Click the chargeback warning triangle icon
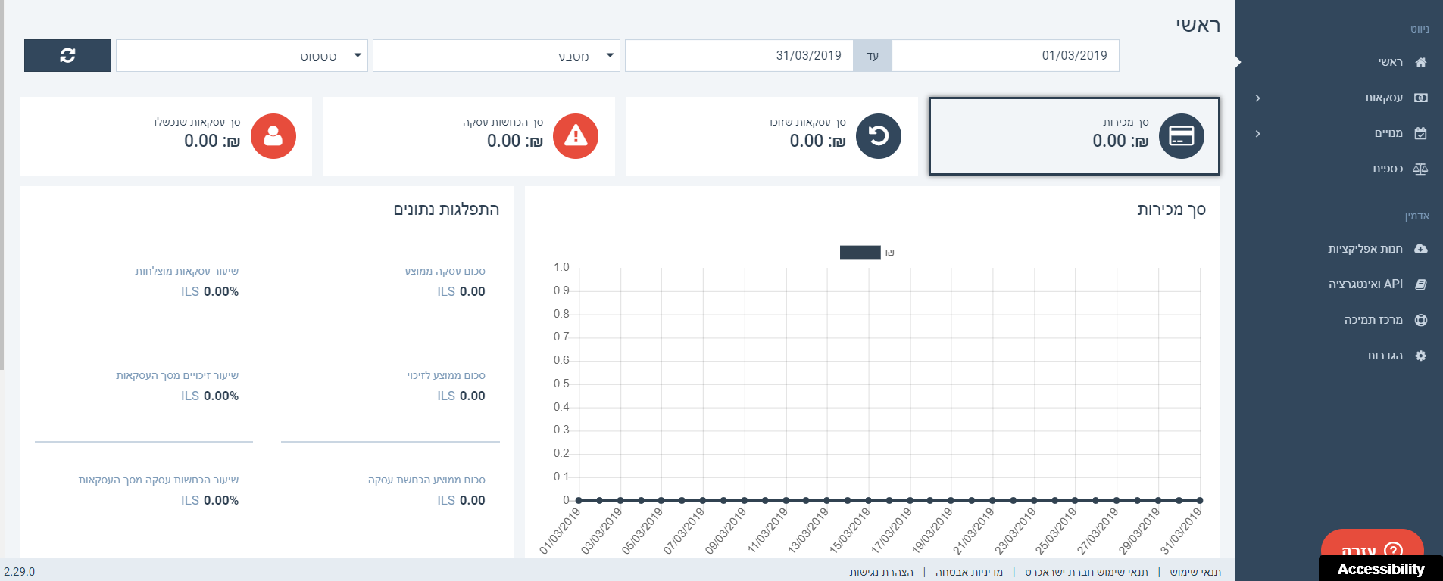 pyautogui.click(x=576, y=136)
